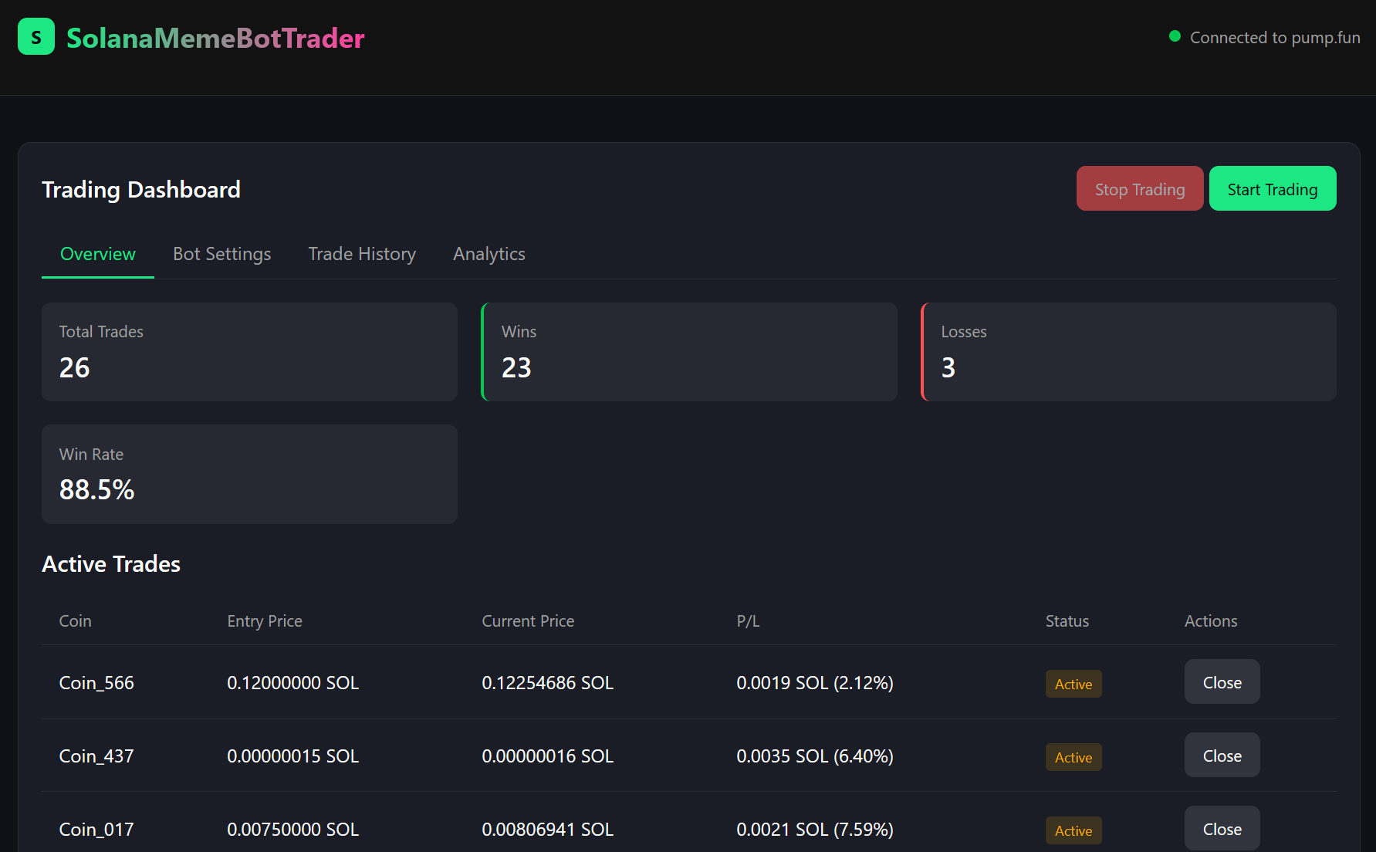Click Active badge for Coin_566
Screen dimensions: 1376x852
click(x=1073, y=684)
